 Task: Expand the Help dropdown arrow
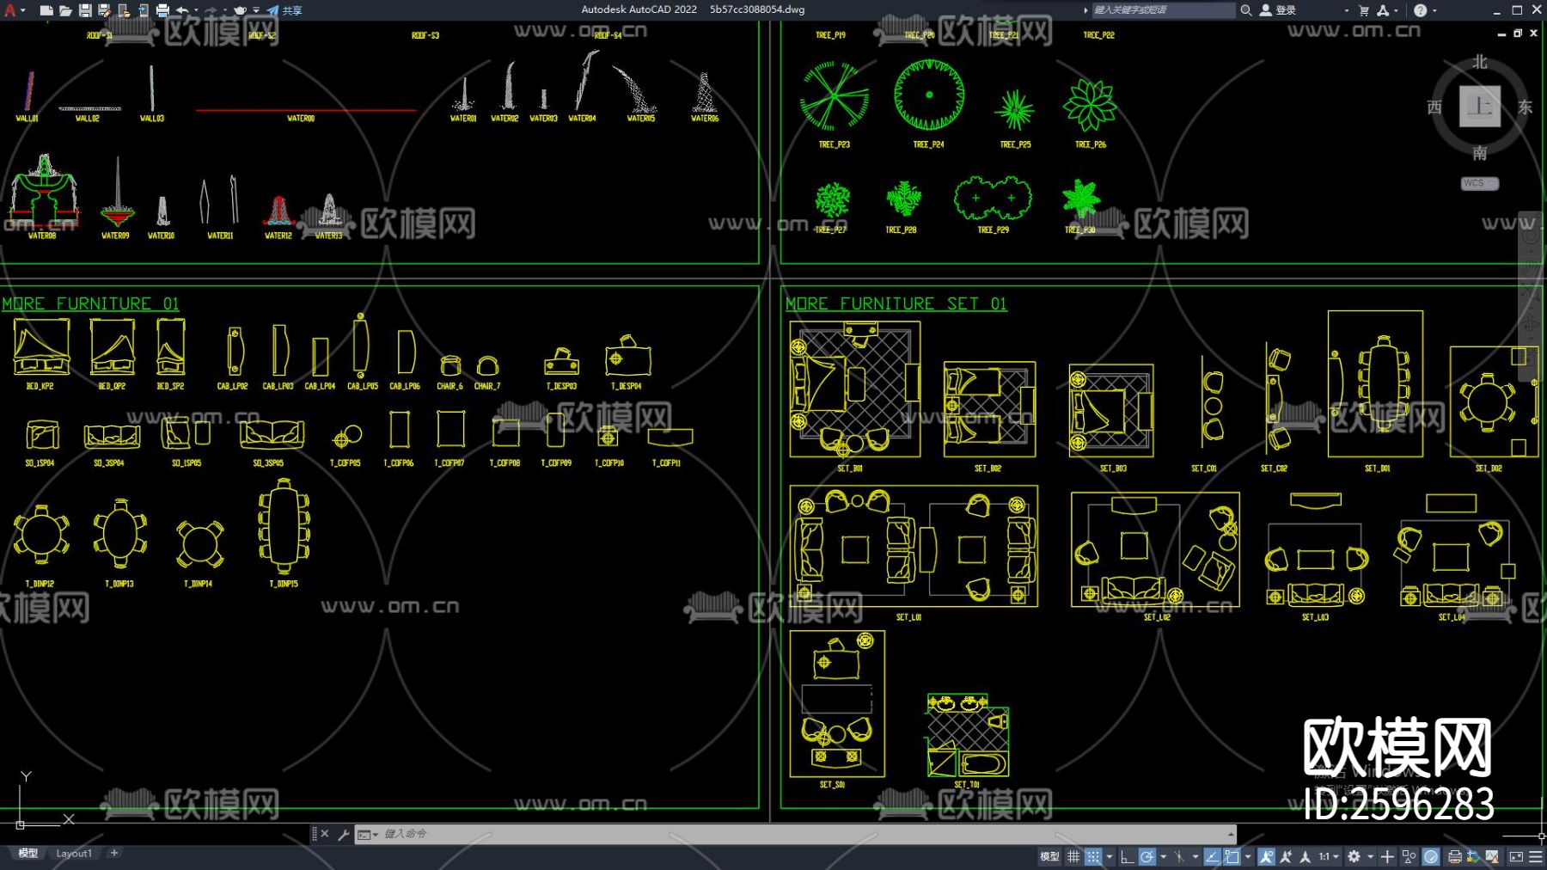click(x=1434, y=10)
